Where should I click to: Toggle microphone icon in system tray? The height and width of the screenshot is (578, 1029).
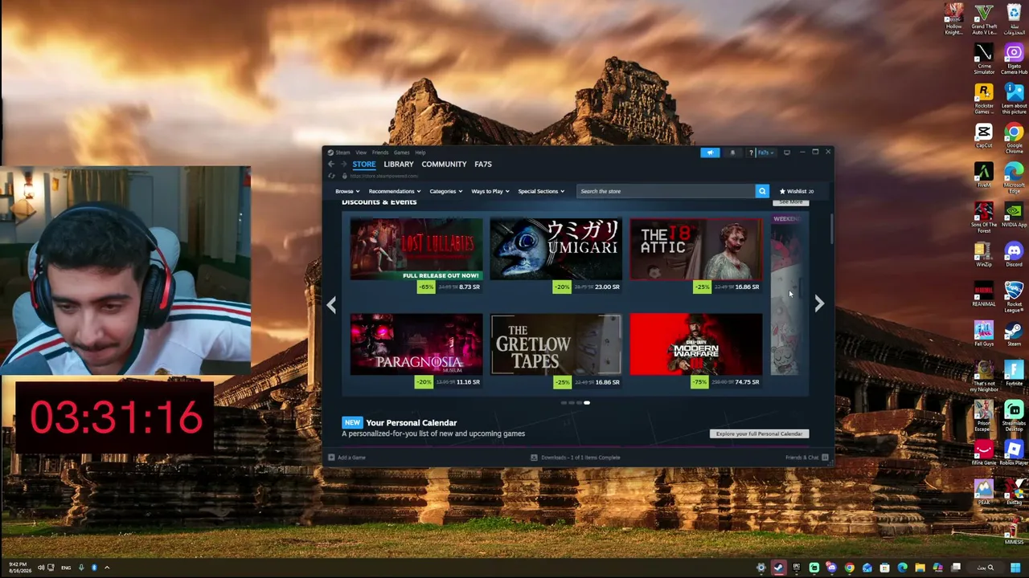[x=80, y=568]
